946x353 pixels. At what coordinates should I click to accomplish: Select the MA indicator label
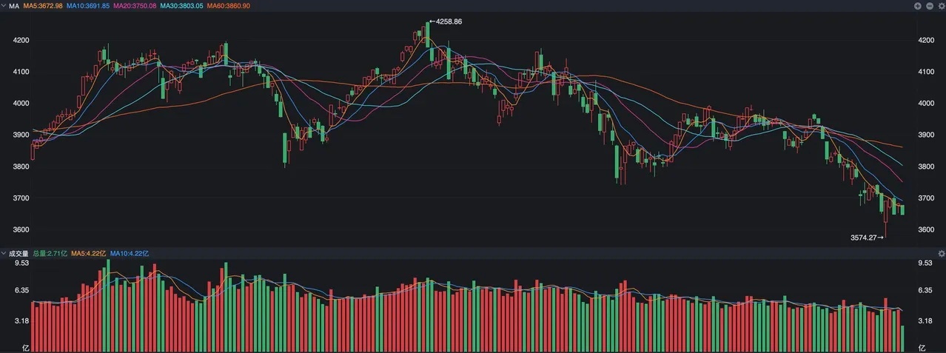coord(13,6)
